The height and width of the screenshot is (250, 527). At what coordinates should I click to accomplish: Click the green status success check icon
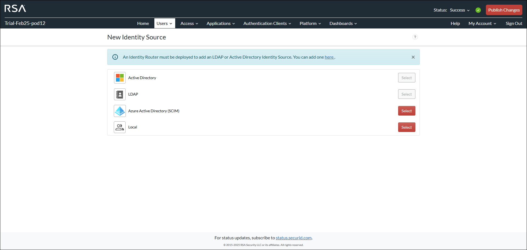pyautogui.click(x=478, y=10)
